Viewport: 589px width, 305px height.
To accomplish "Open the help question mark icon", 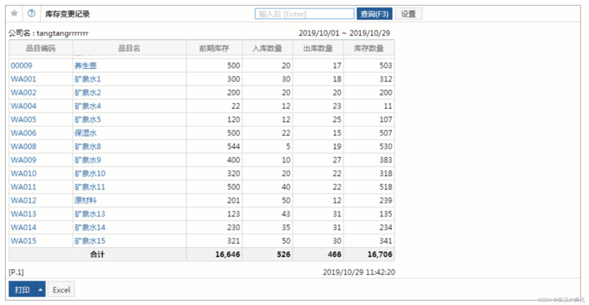I will coord(31,13).
